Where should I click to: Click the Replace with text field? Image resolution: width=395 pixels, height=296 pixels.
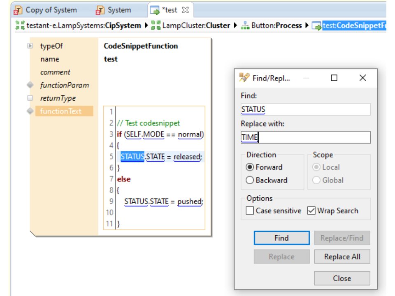(x=305, y=137)
